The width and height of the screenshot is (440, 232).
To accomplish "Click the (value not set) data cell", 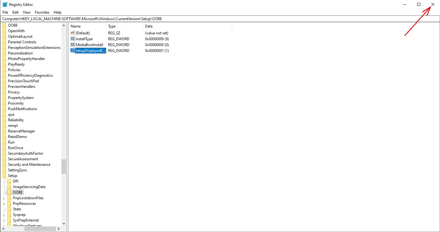I will (157, 33).
